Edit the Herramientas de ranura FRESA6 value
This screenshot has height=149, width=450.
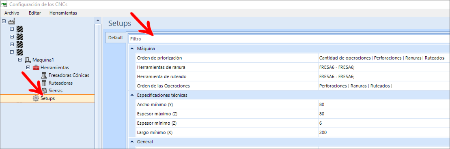click(384, 67)
